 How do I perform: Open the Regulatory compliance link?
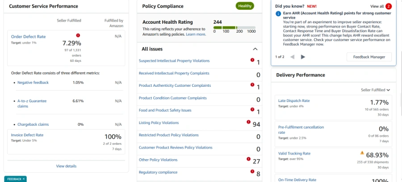point(158,172)
